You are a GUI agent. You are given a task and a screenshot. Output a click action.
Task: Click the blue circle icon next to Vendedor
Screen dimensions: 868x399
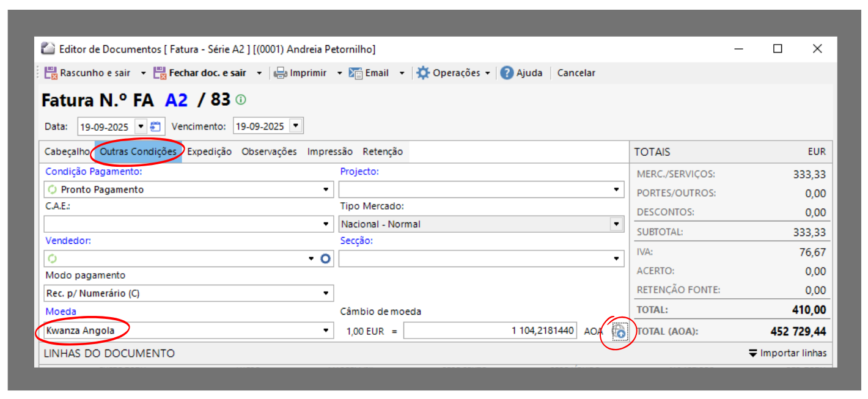click(x=326, y=258)
